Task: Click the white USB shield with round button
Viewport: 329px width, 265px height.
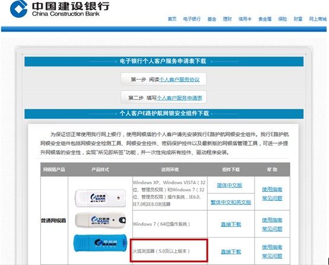Action: click(101, 220)
